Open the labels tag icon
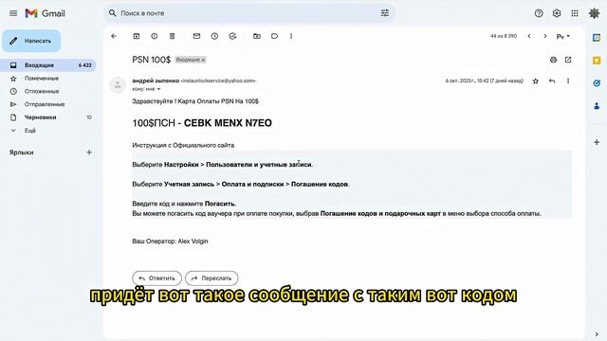The width and height of the screenshot is (607, 341). pos(274,36)
